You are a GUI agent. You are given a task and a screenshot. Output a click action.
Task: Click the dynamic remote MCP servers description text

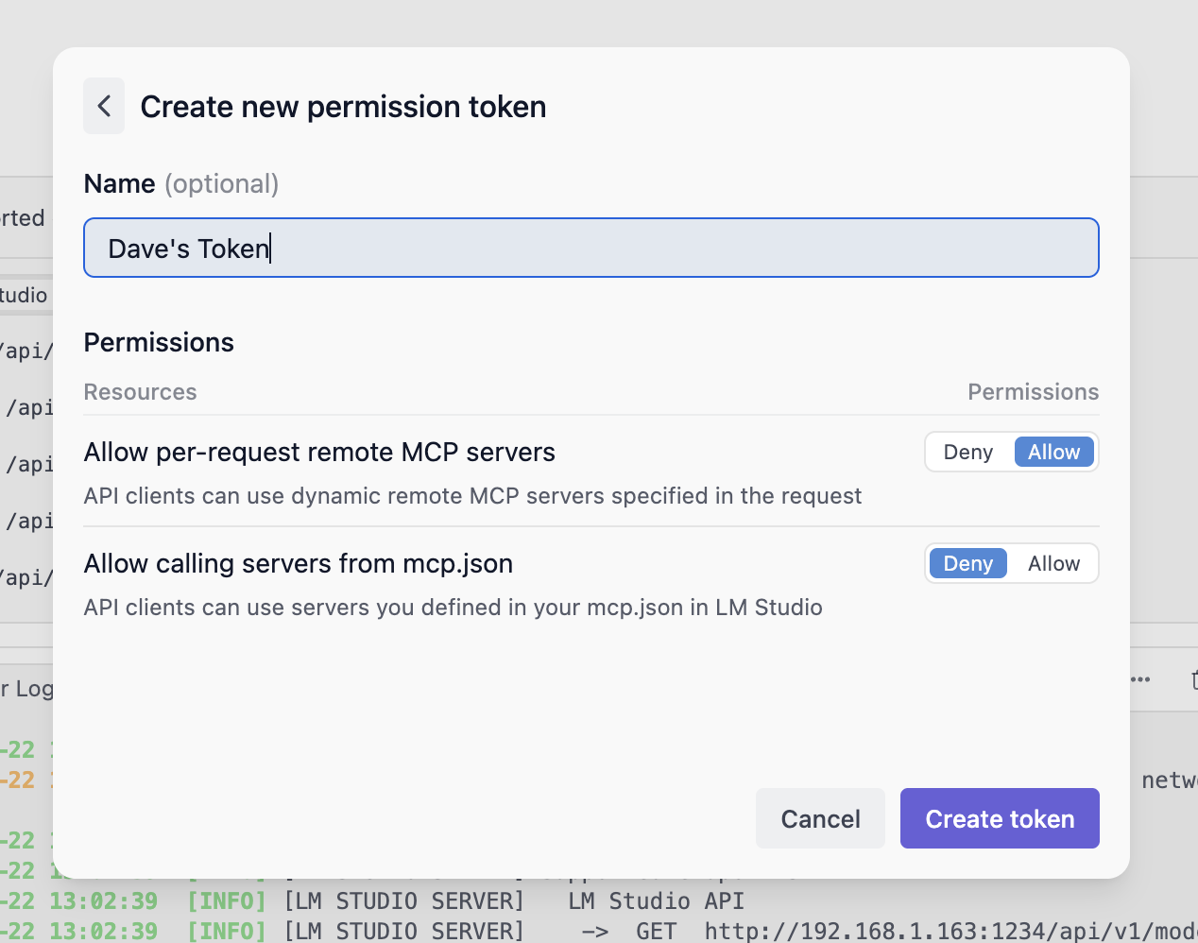472,496
